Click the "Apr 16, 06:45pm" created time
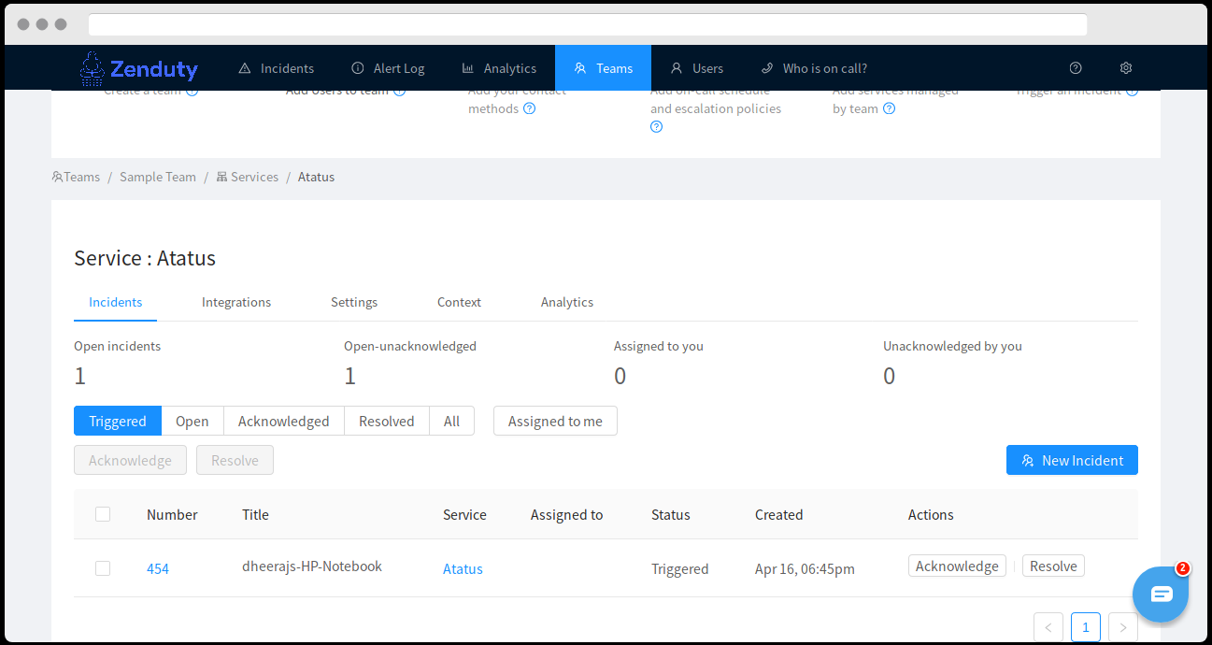The width and height of the screenshot is (1212, 645). (805, 568)
